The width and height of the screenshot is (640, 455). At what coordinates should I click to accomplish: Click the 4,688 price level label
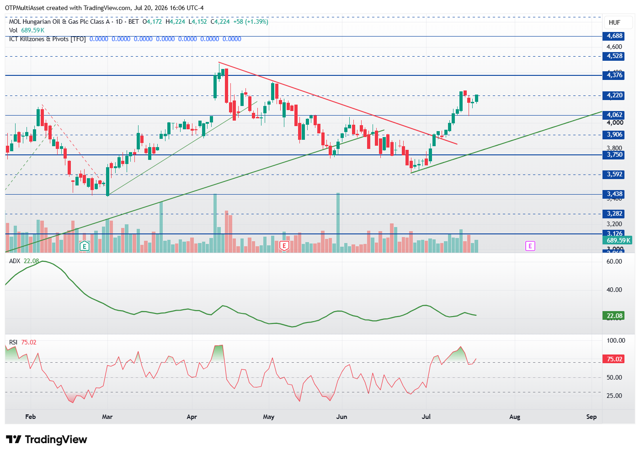[614, 36]
